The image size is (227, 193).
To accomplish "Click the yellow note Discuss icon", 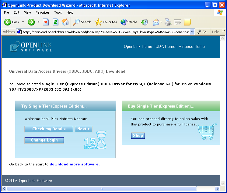I will [x=187, y=22].
